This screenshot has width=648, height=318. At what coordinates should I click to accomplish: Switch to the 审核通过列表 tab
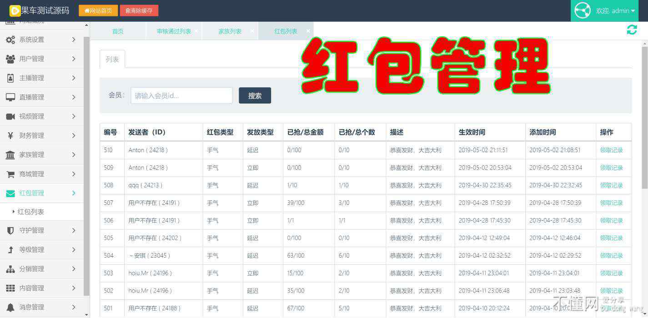tap(174, 31)
